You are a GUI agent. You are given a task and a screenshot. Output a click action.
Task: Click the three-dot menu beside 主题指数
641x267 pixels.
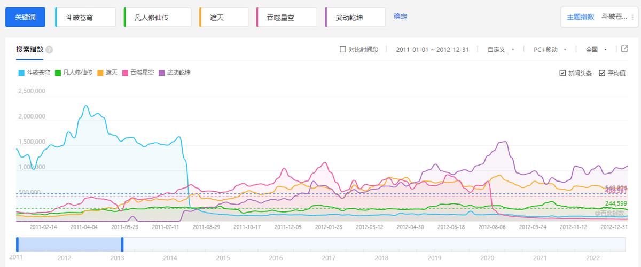coord(632,17)
